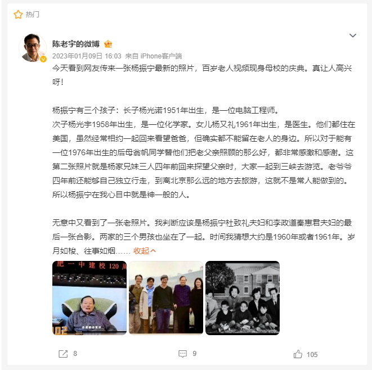Viewport: 372px width, 370px height.
Task: Click the orange verified badge on avatar
Action: 43,59
